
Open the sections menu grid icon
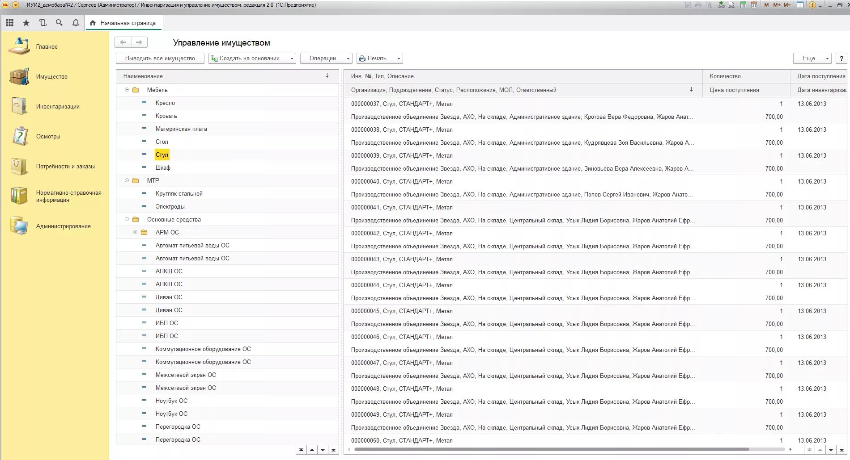point(9,23)
